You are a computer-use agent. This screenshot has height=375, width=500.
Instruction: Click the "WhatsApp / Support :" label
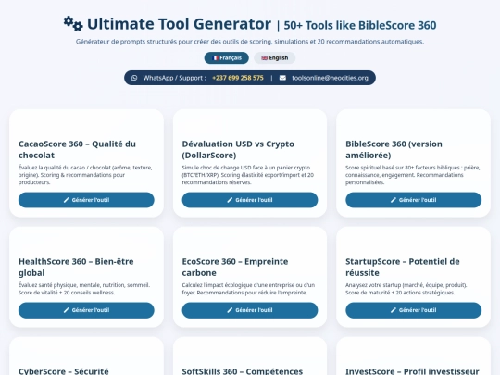tap(174, 78)
